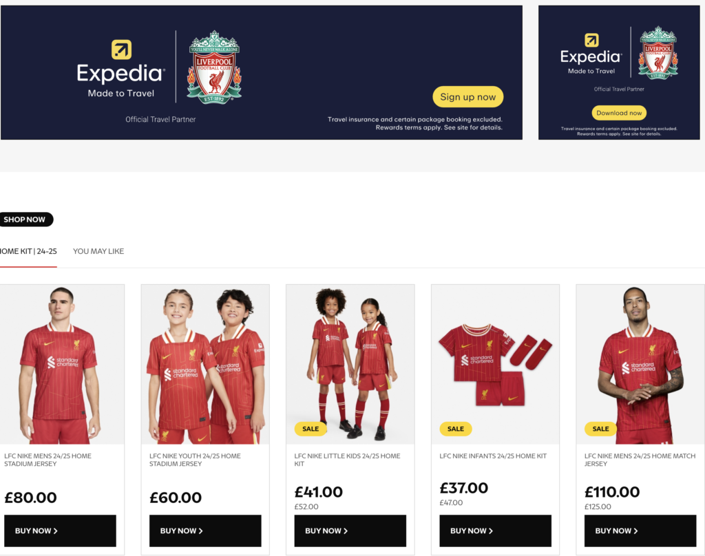Click the Expedia logo icon in small banner
The image size is (705, 556).
pos(591,40)
